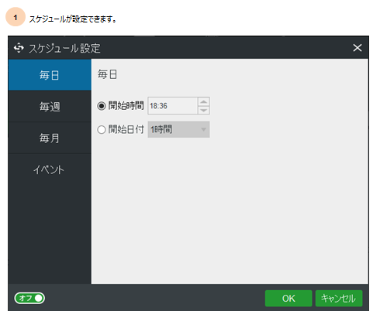Open the 毎月 tab
The image size is (380, 318).
click(x=50, y=138)
